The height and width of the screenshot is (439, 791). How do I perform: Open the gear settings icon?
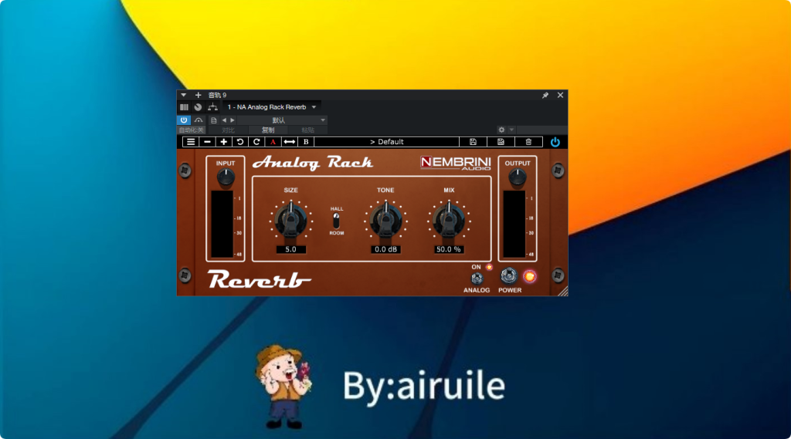pos(501,130)
